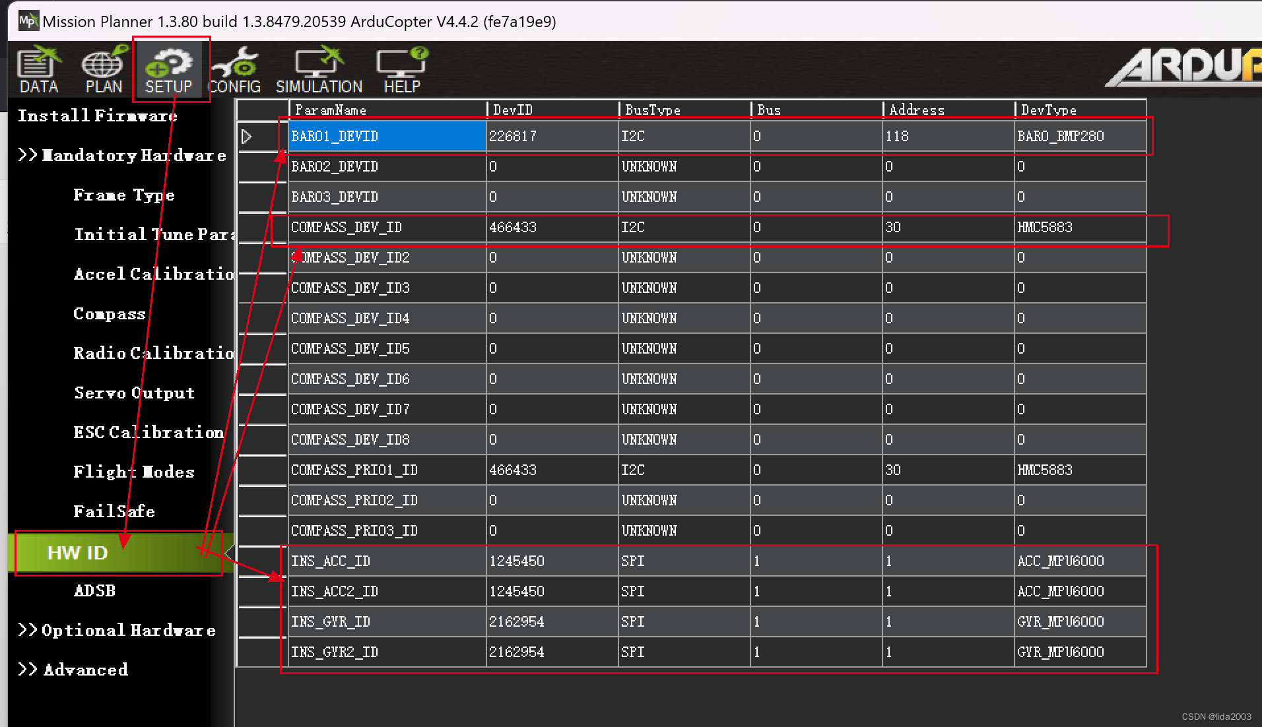
Task: Open Accel Calibration page
Action: [x=154, y=274]
